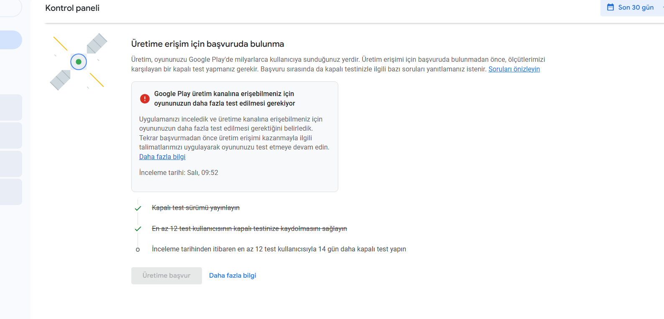The image size is (664, 319).
Task: Click Daha fazla bilgi next to Üretime başvur
Action: (x=232, y=276)
